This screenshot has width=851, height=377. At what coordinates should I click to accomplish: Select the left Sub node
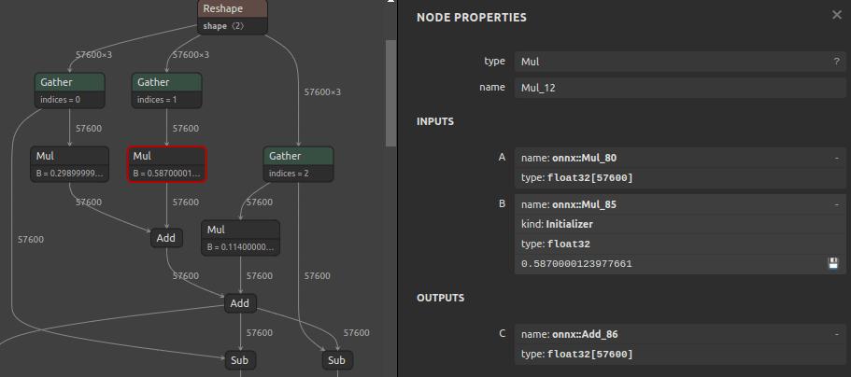point(240,359)
